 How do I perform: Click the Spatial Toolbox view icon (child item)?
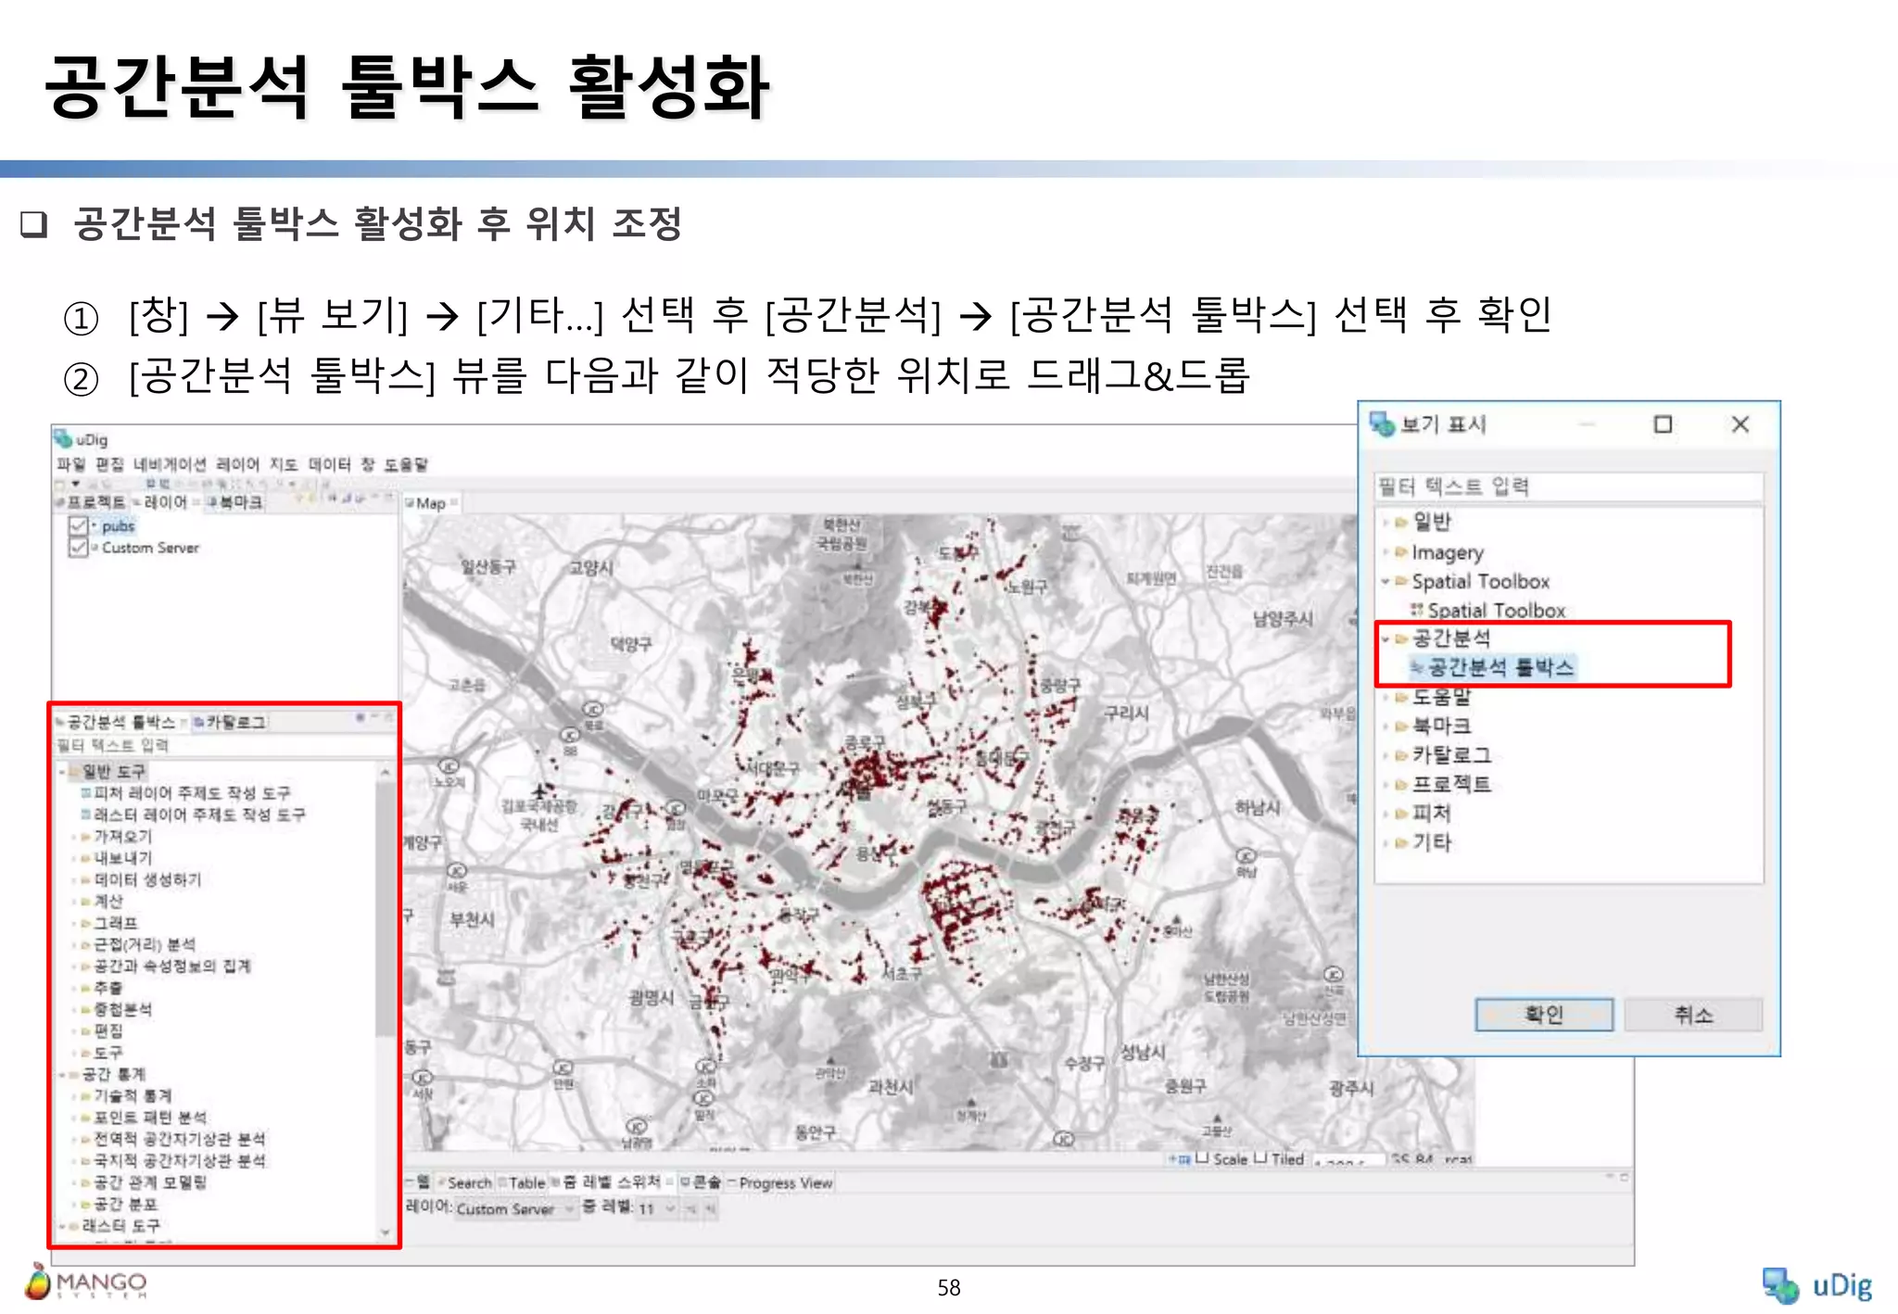(1416, 610)
